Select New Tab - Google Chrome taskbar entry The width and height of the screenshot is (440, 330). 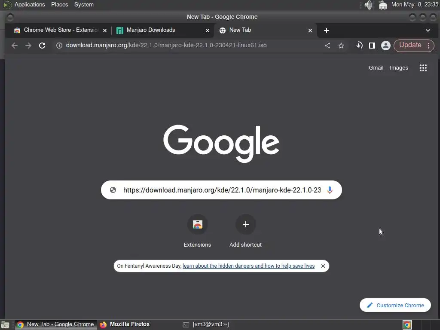coord(56,324)
